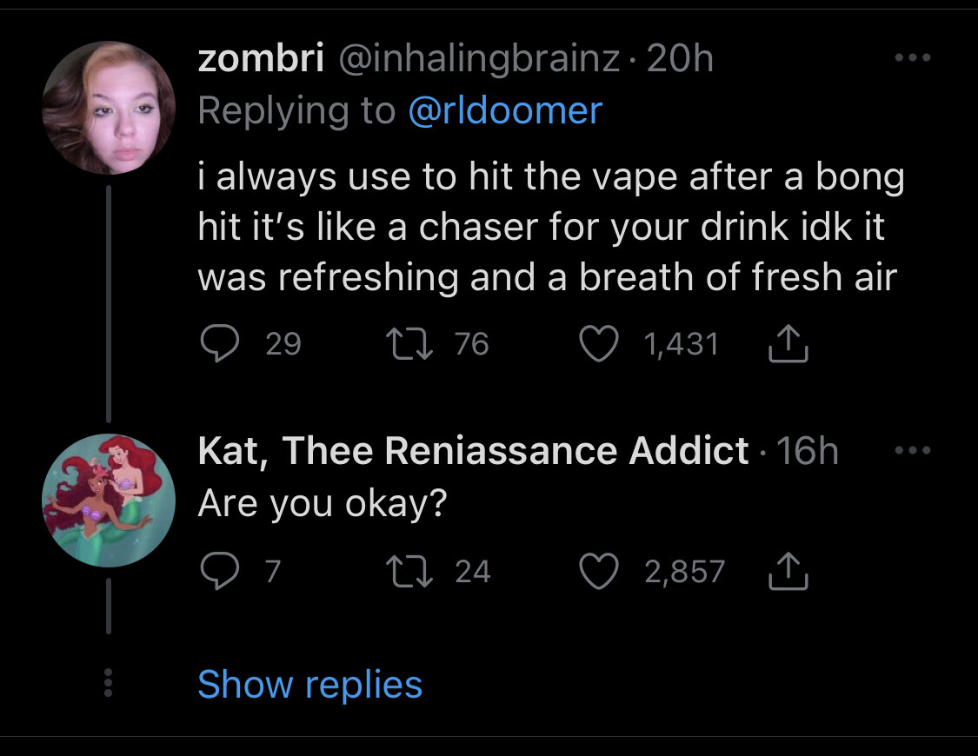Open the @inhalingbrainz handle
978x756 pixels.
point(477,59)
